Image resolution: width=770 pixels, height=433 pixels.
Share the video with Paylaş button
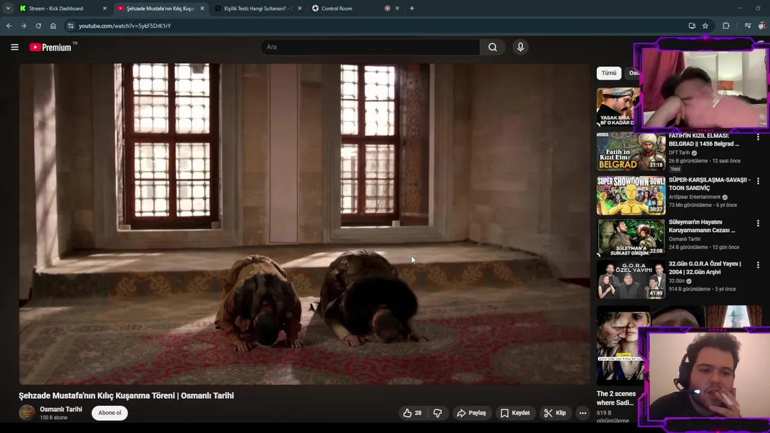pyautogui.click(x=471, y=413)
